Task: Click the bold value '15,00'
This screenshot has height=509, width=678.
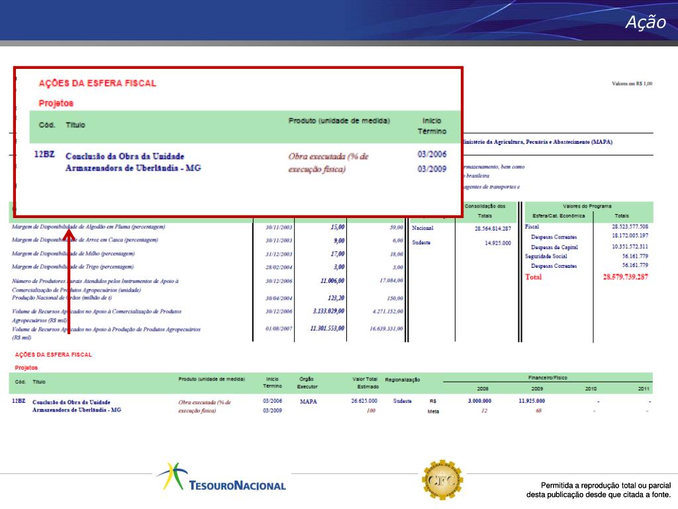Action: pos(338,227)
